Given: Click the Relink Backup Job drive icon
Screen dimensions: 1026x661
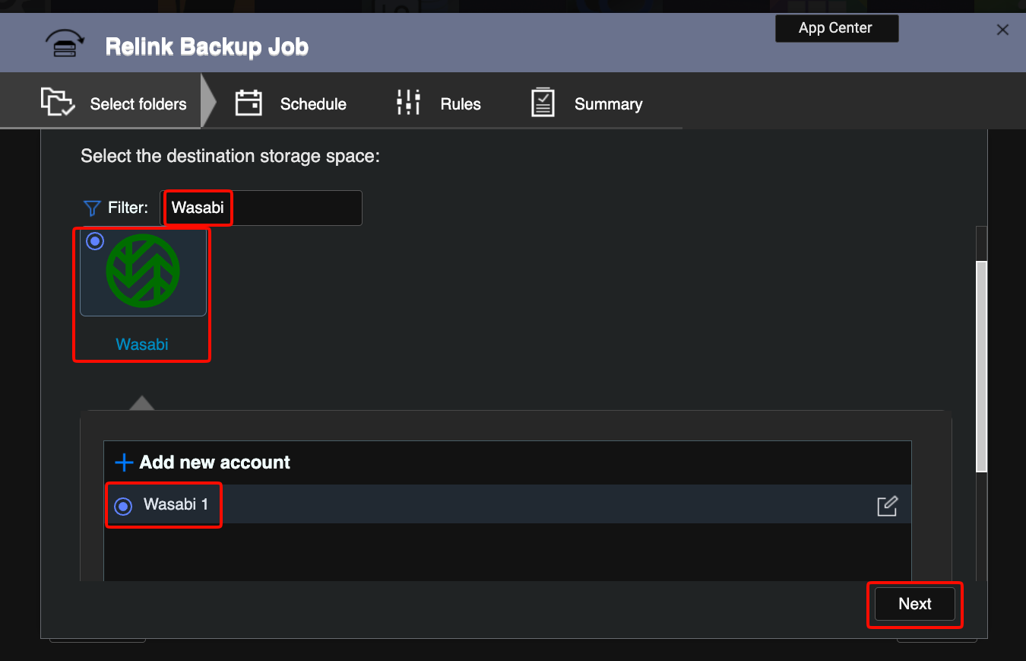Looking at the screenshot, I should tap(65, 45).
